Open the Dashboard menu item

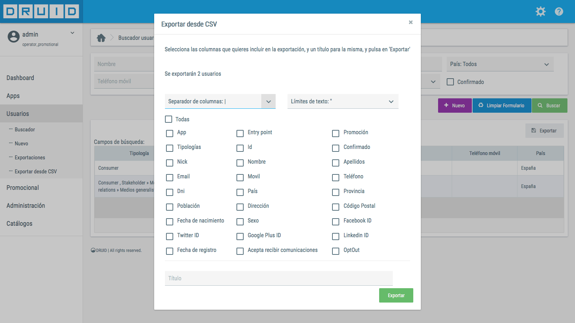[20, 78]
